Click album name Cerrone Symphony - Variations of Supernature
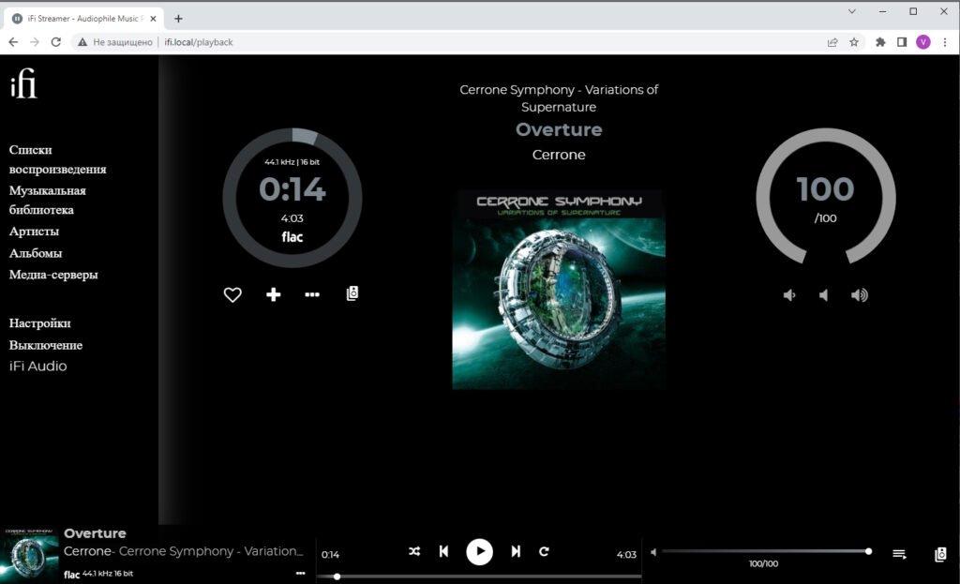The image size is (960, 584). 559,97
